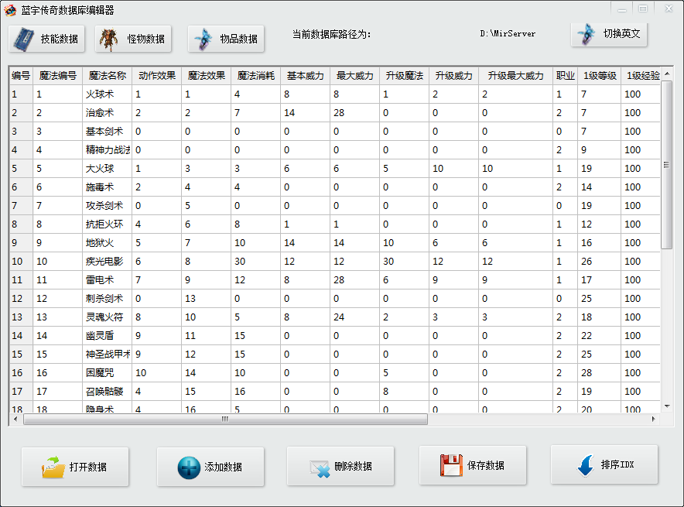Click the app icon in title bar
684x507 pixels.
coord(10,10)
